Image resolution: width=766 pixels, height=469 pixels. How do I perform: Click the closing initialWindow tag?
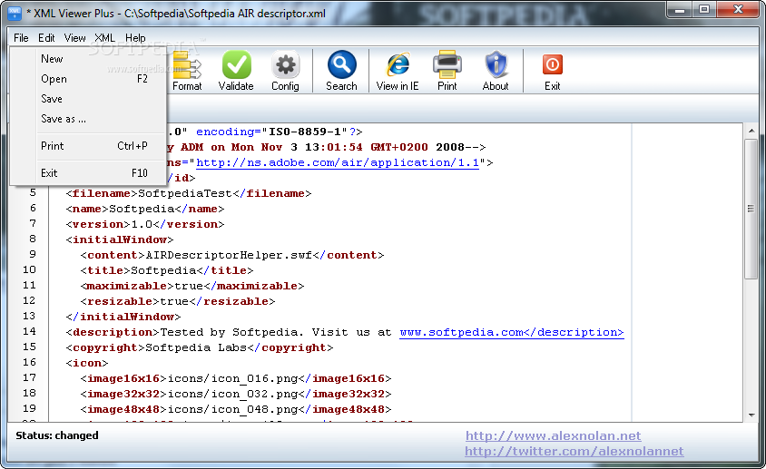tap(123, 318)
